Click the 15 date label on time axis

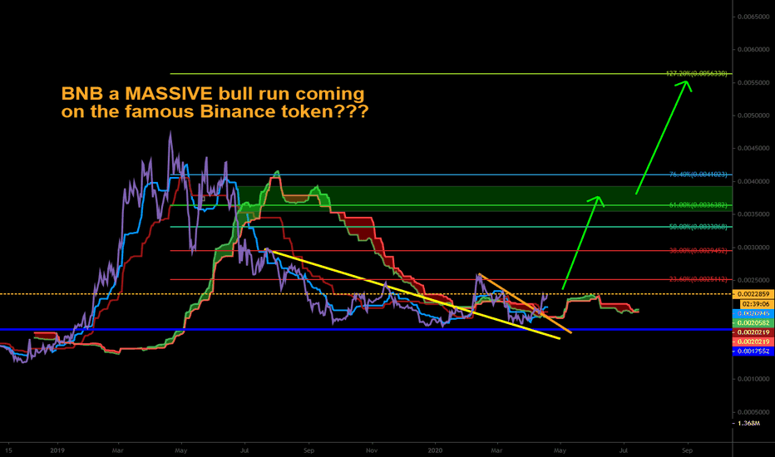coord(8,450)
